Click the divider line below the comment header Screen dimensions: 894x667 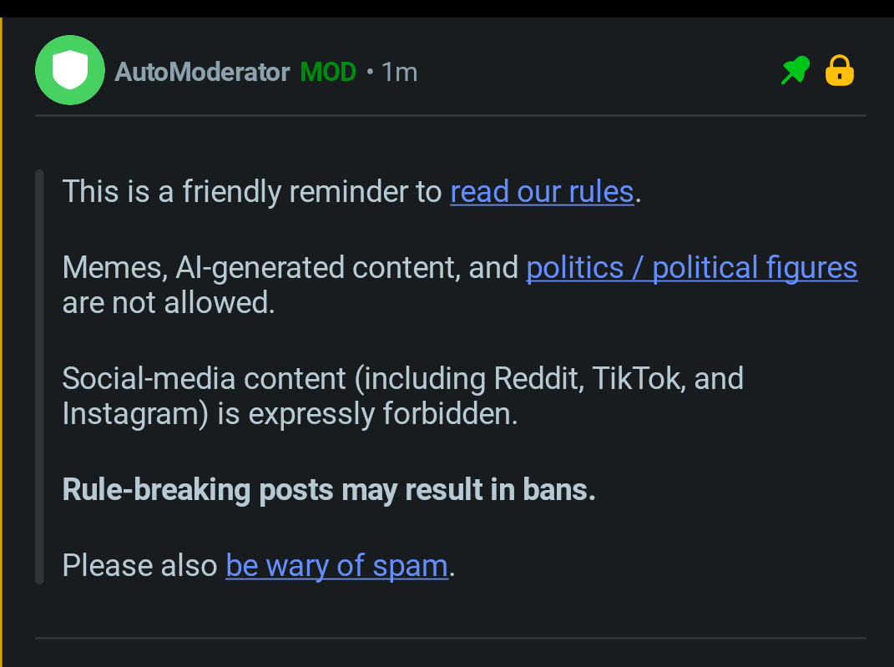451,115
